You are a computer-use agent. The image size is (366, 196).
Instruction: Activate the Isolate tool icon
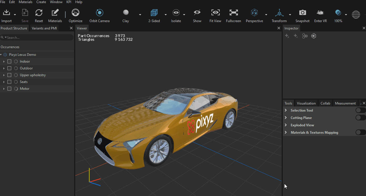click(x=176, y=13)
